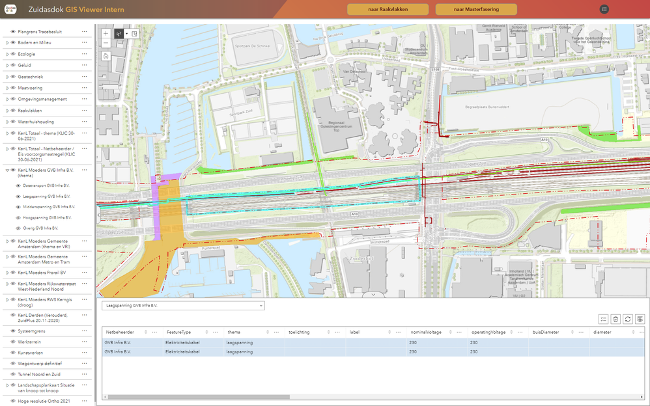Reset map to home extent

click(x=106, y=56)
